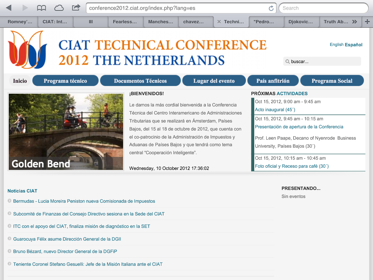Tap the share arrow icon
373x280 pixels.
pyautogui.click(x=76, y=8)
